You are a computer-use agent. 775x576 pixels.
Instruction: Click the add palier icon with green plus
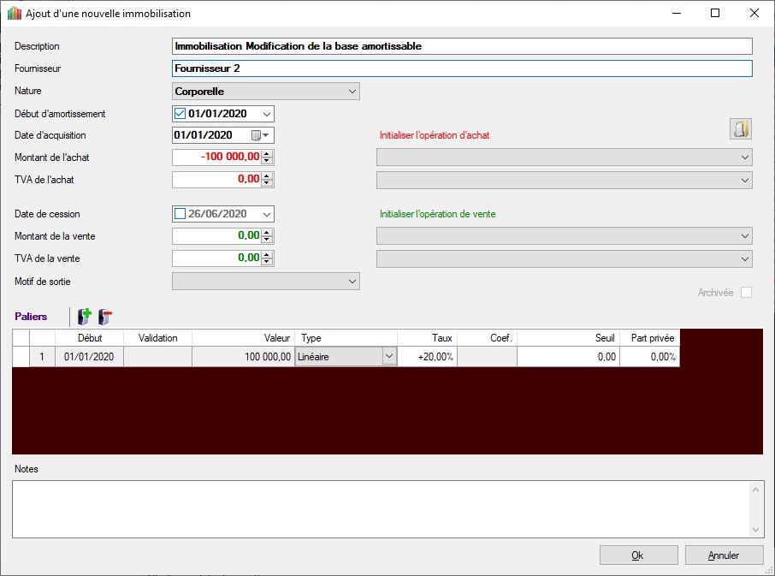point(85,317)
